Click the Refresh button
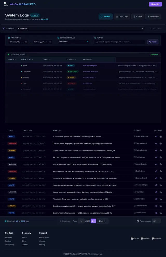This screenshot has height=257, width=166. 105,16
